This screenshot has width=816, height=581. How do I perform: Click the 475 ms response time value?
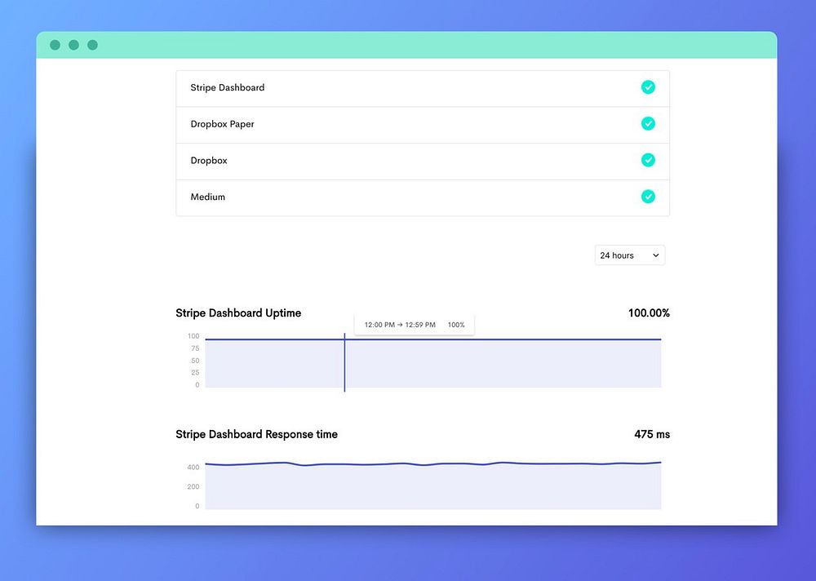[x=652, y=434]
